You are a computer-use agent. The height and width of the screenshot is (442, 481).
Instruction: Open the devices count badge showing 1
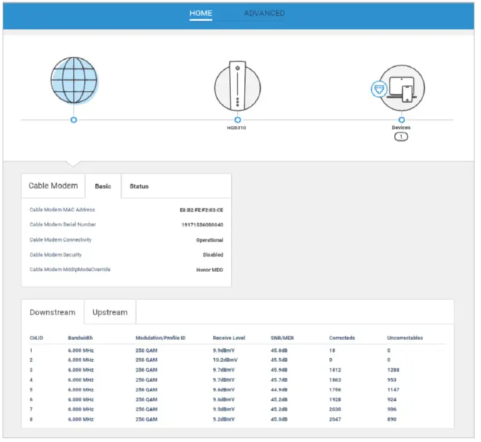401,137
